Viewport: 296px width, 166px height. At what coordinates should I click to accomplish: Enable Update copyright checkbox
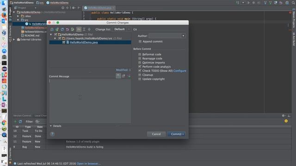[140, 79]
